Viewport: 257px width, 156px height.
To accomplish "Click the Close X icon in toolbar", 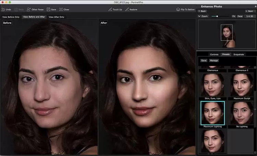I will 61,10.
